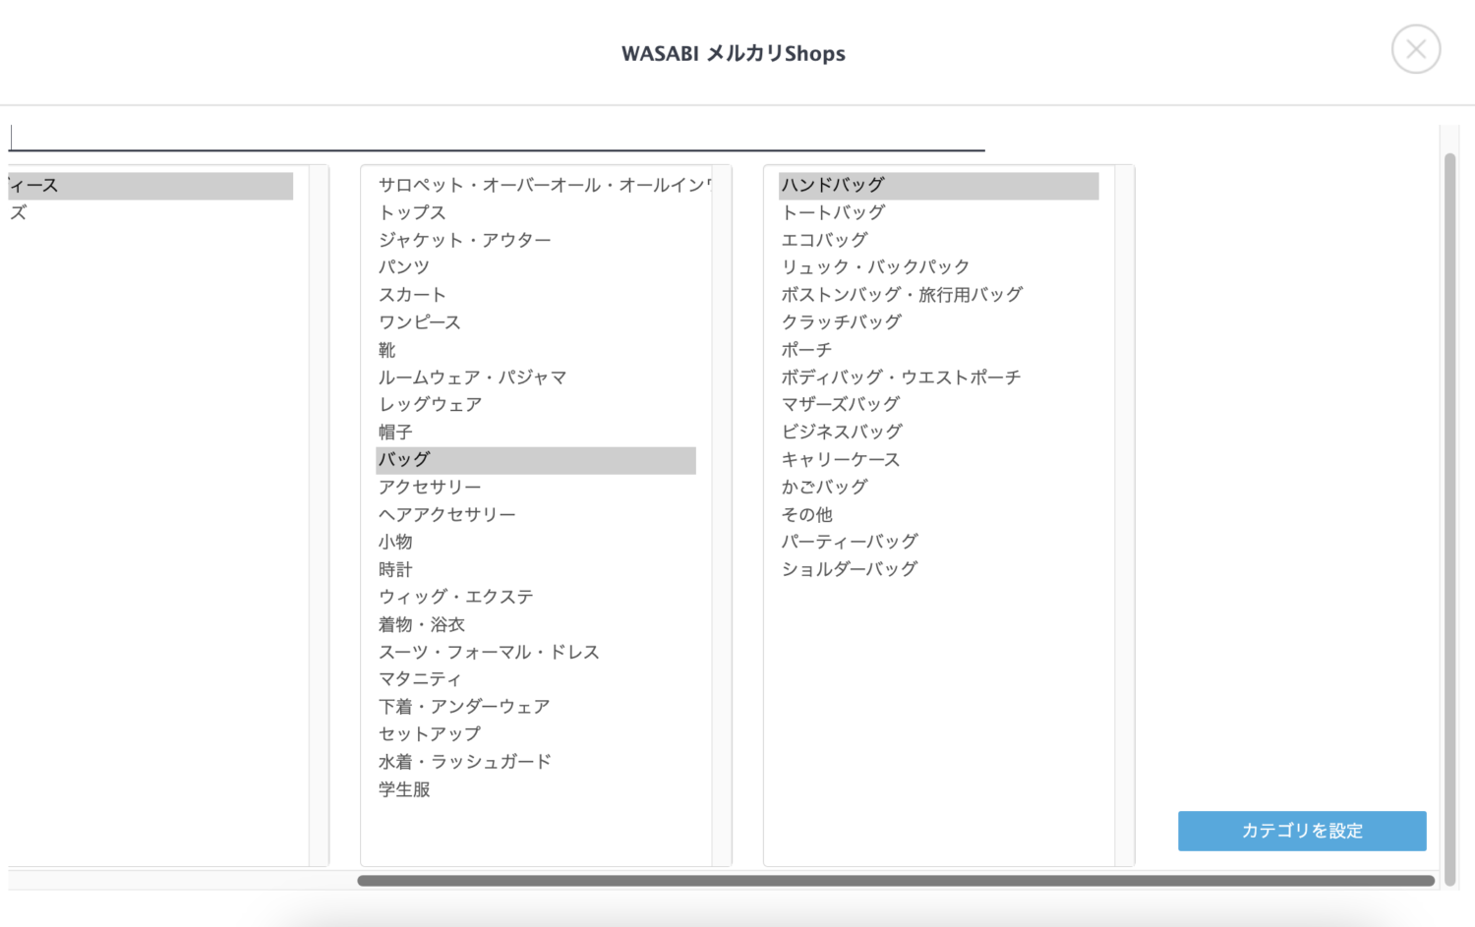Pick ショルダーバッグ from the bag list
Screen dimensions: 1475x927
(850, 569)
